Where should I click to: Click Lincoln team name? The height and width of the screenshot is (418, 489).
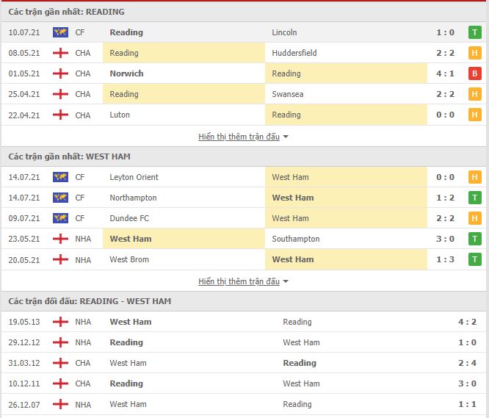click(284, 32)
